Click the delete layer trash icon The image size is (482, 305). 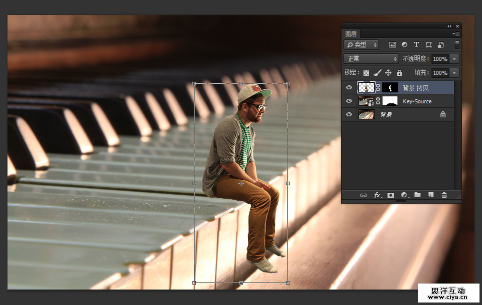pos(444,195)
